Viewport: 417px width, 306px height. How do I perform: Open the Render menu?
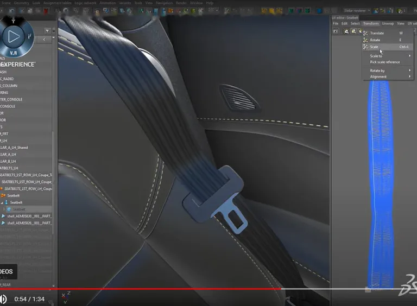[x=181, y=3]
